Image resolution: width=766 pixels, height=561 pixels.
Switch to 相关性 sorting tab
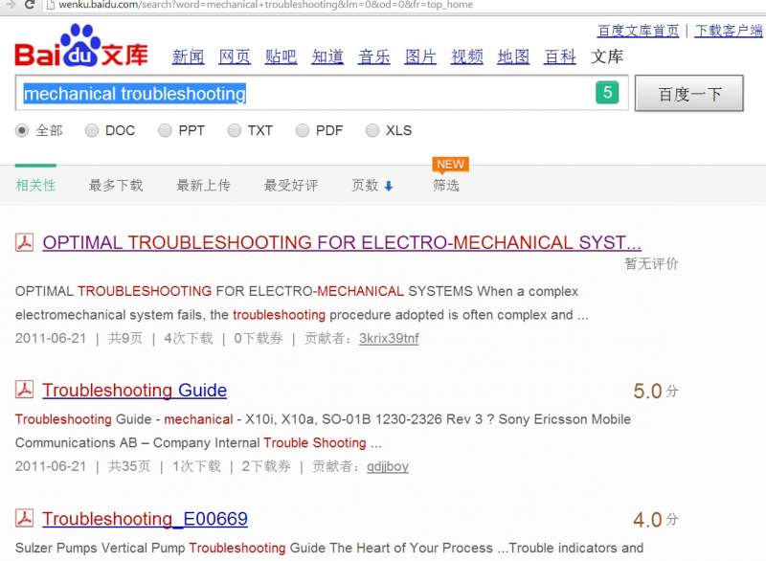tap(35, 185)
